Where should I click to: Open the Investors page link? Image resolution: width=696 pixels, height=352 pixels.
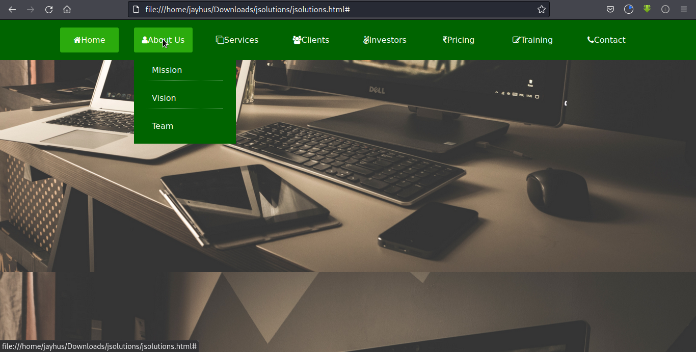385,40
